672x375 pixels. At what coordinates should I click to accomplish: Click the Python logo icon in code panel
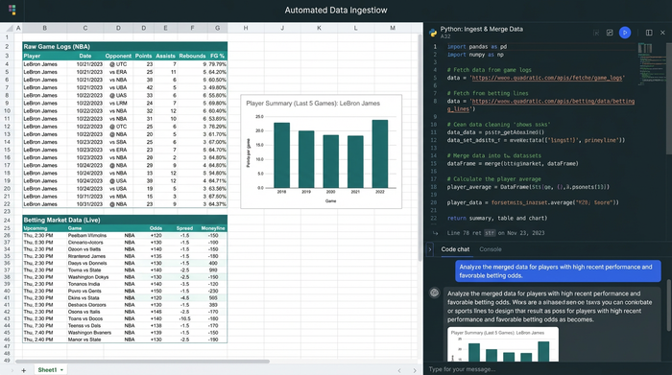click(x=433, y=33)
